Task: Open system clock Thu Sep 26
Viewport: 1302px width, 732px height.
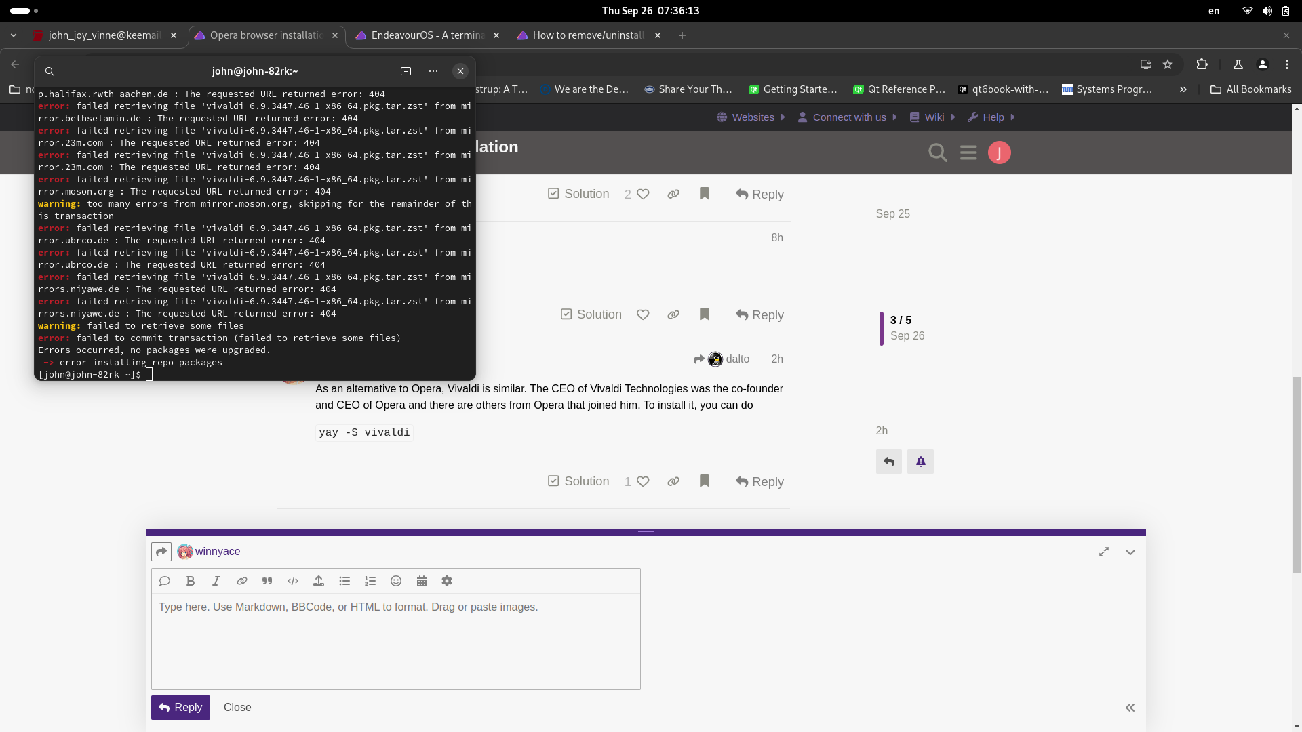Action: 651,11
